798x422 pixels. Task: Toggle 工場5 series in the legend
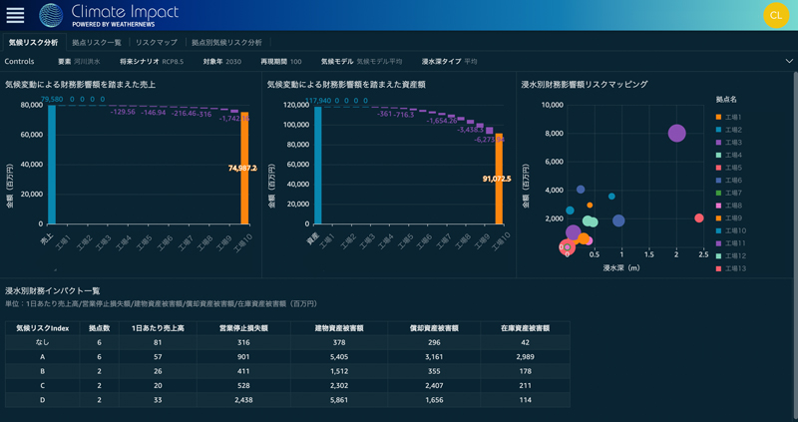click(x=733, y=168)
